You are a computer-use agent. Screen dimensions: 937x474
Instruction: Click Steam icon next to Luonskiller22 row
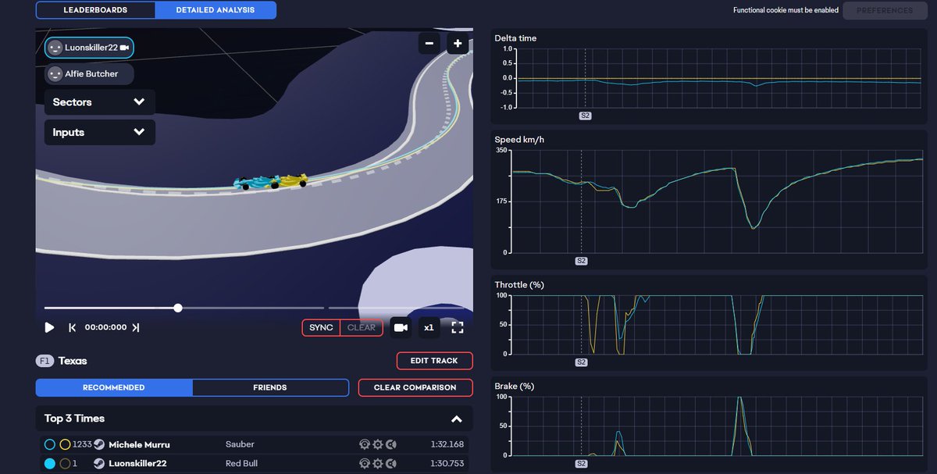[99, 463]
